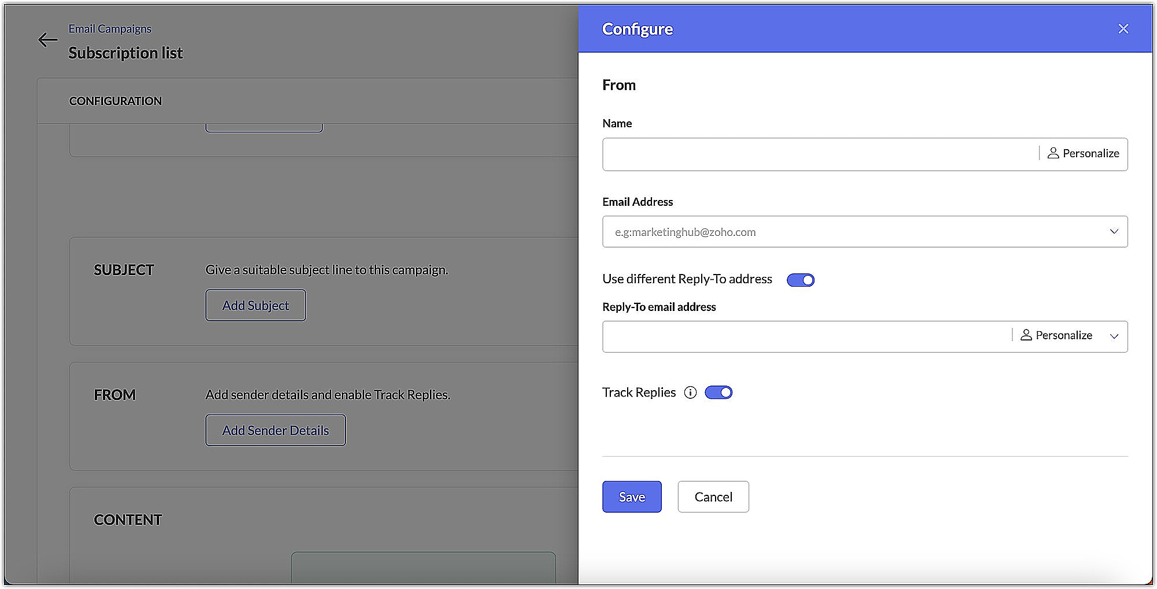Close the Configure panel

coord(1123,29)
